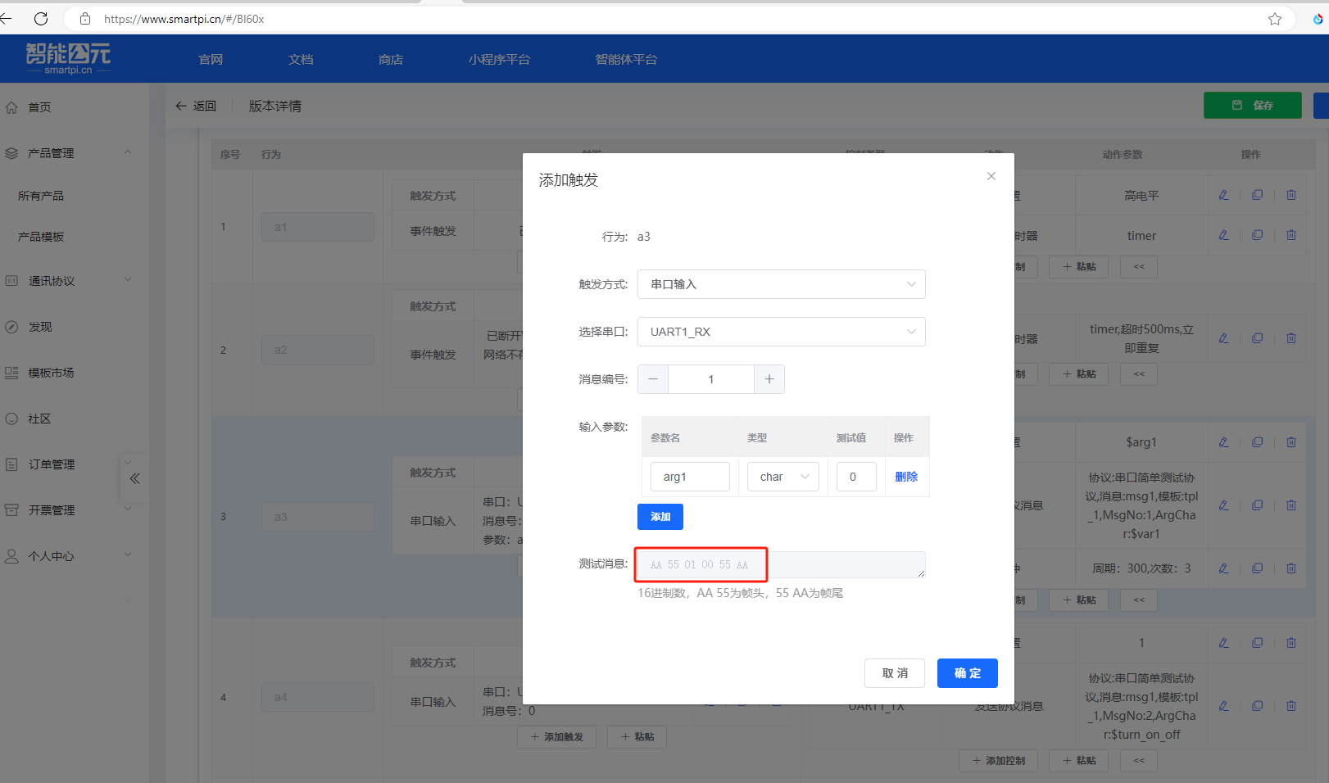Click the copy icon beside the timer row
This screenshot has height=783, width=1329.
point(1258,235)
